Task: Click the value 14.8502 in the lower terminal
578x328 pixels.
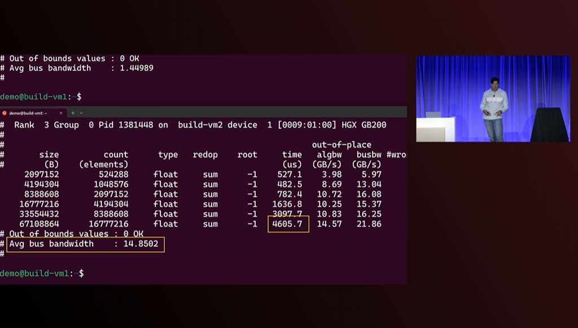Action: [x=141, y=243]
